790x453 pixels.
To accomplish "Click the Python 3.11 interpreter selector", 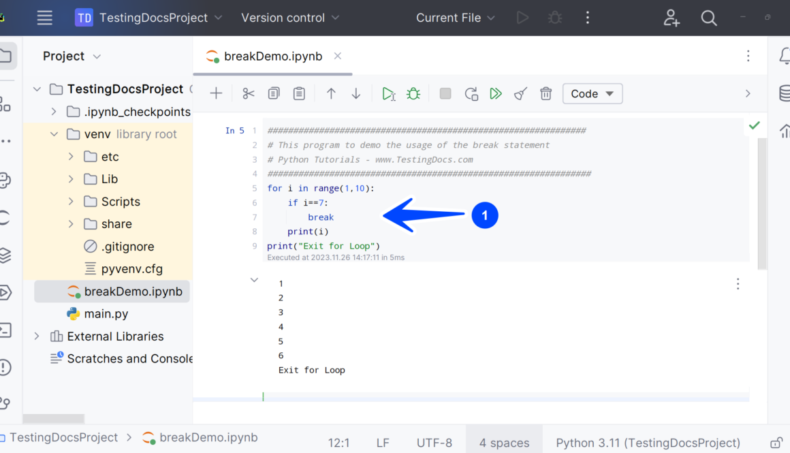I will [648, 442].
